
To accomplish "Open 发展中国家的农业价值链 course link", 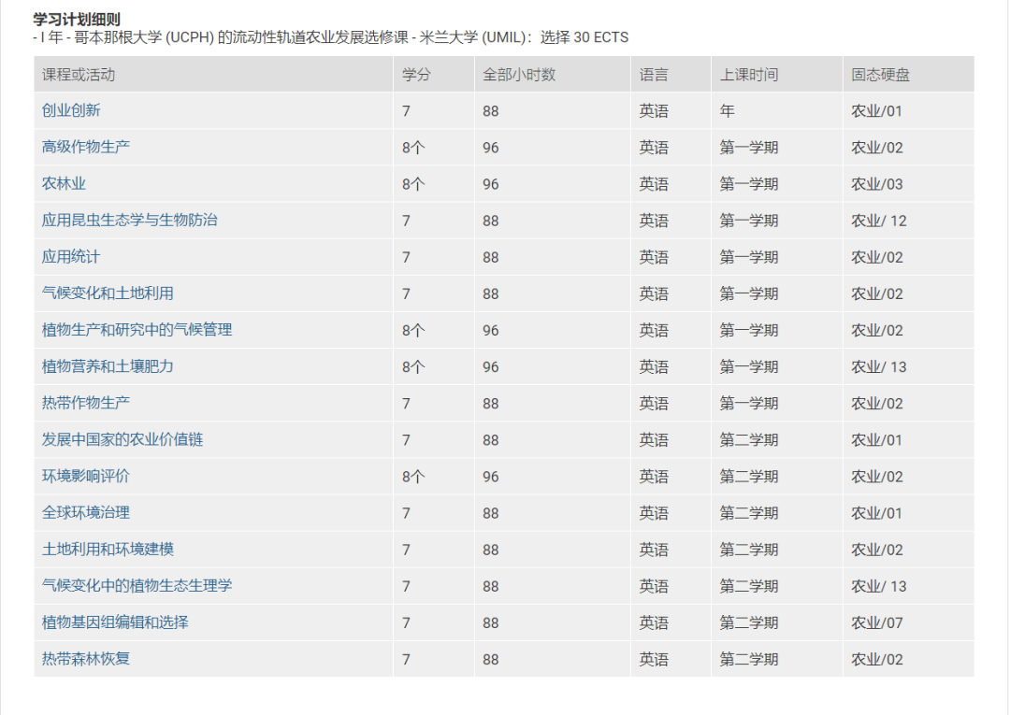I will click(123, 439).
